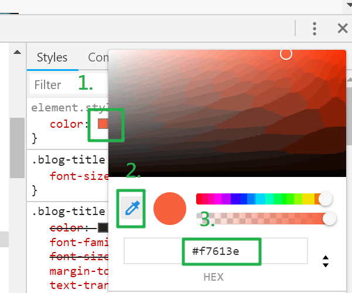Click the orange swatch beside element.style color
The width and height of the screenshot is (352, 293).
coord(103,124)
